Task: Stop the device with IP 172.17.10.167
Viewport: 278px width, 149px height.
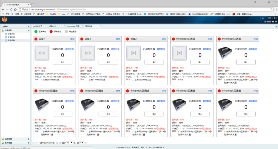Action: 200,62
